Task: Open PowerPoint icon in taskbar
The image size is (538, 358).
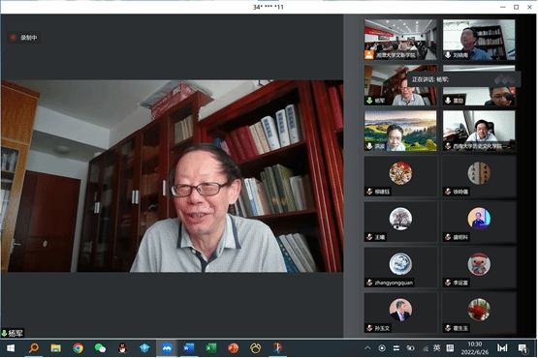Action: point(233,348)
